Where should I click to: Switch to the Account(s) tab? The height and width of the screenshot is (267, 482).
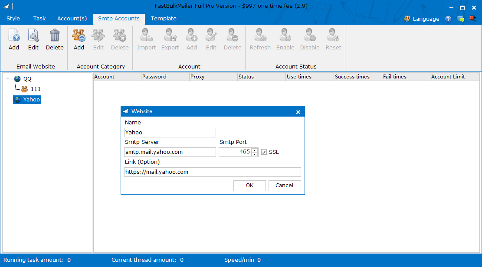click(x=72, y=19)
